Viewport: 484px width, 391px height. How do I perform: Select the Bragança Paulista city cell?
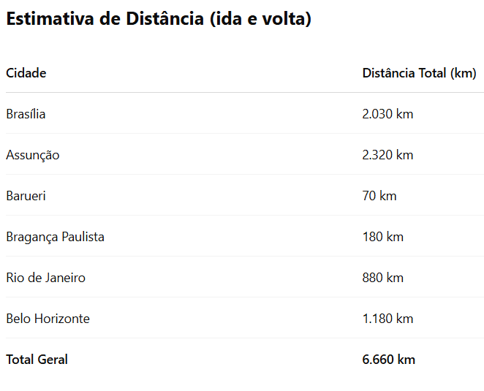(55, 237)
